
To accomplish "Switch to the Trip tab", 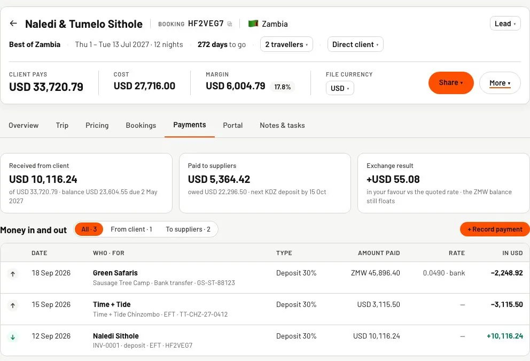I will [x=62, y=125].
